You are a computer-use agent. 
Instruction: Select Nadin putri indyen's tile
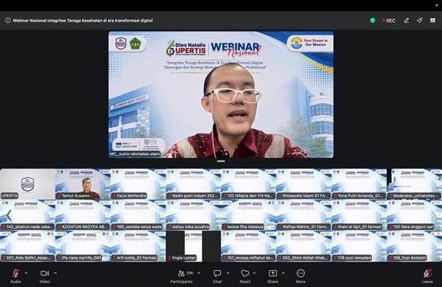pyautogui.click(x=193, y=184)
